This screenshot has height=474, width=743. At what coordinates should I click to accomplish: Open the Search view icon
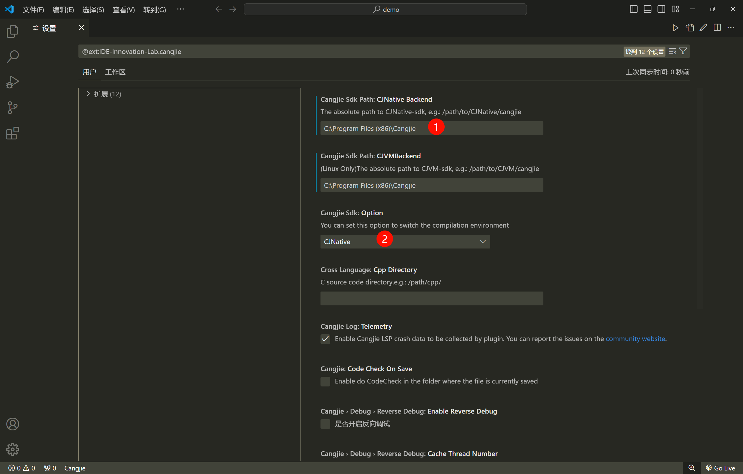pyautogui.click(x=12, y=57)
